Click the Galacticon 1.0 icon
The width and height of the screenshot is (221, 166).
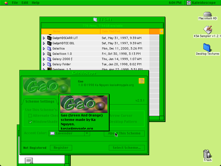(x=49, y=54)
